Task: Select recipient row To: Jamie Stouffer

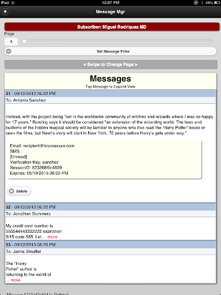Action: (110, 251)
